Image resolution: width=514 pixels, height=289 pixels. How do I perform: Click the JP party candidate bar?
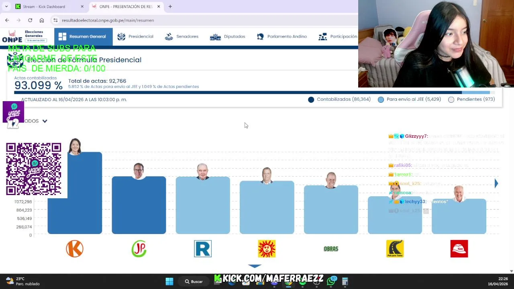[139, 205]
